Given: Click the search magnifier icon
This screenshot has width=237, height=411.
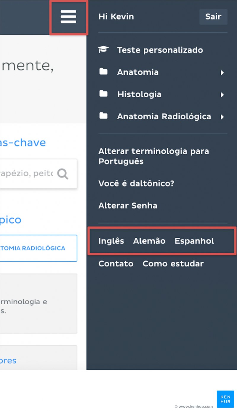Looking at the screenshot, I should [63, 174].
